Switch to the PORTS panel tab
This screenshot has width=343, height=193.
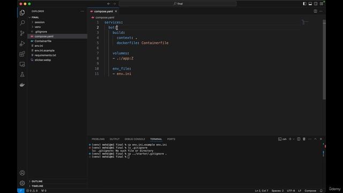[171, 139]
